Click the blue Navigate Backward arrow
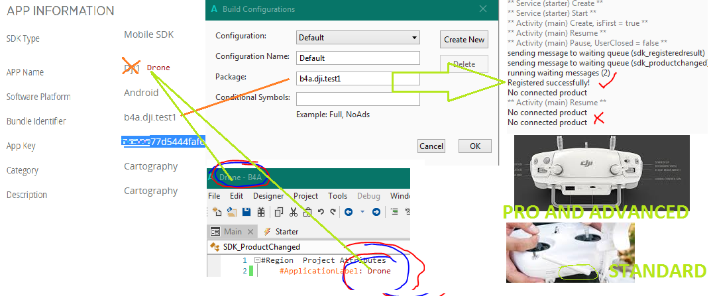The image size is (711, 296). [x=349, y=212]
